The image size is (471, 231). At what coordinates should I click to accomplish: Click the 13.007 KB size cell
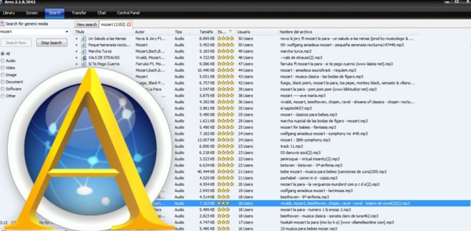tap(206, 140)
